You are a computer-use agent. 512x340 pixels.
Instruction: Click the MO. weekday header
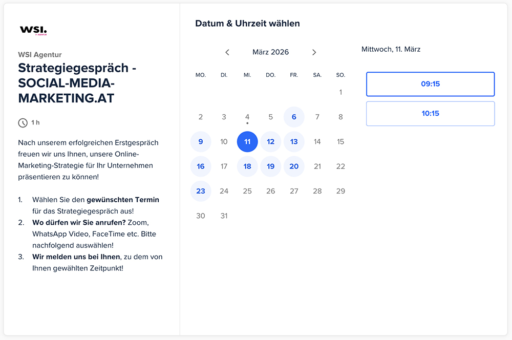pos(201,75)
